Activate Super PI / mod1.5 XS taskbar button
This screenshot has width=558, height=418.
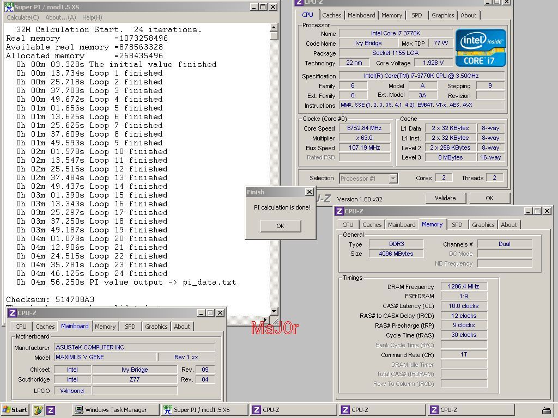(205, 410)
